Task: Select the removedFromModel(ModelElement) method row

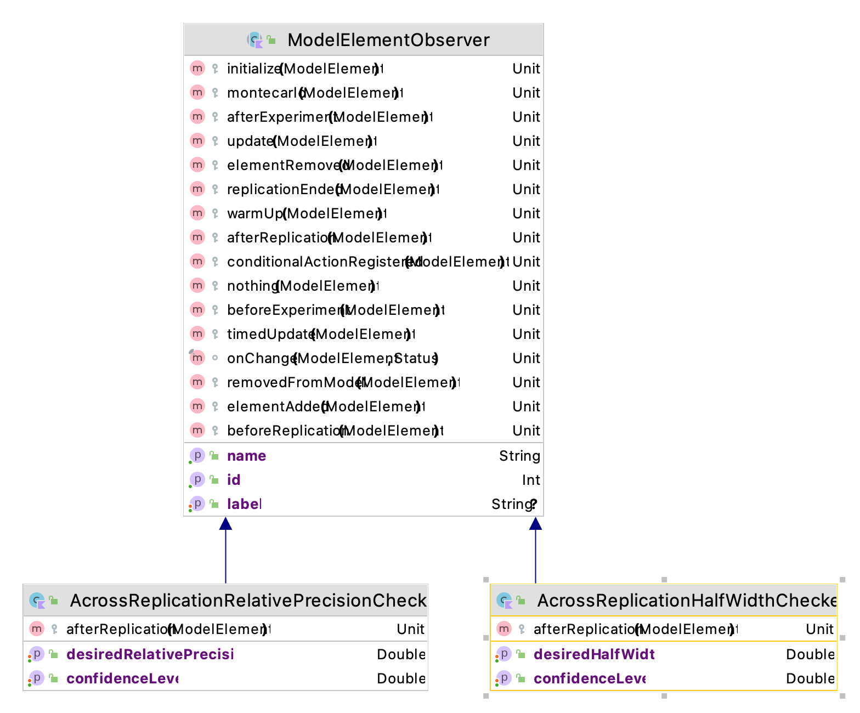Action: [x=364, y=382]
